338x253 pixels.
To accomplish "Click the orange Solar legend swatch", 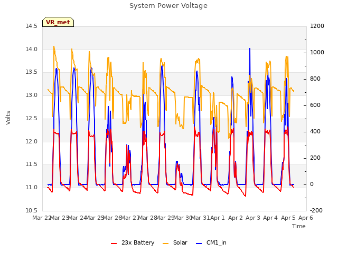I will click(165, 244).
